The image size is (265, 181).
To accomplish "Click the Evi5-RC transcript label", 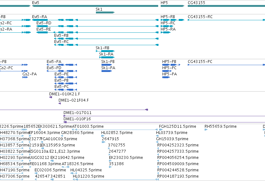I will (61, 42).
